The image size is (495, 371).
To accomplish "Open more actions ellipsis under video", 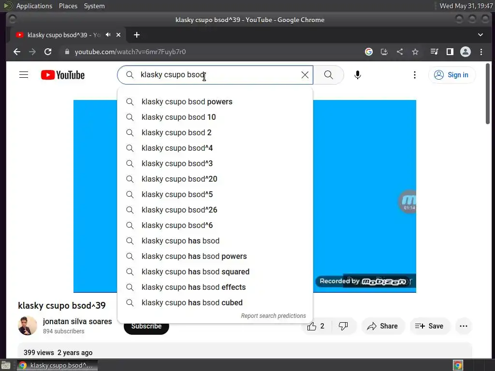I will (464, 326).
